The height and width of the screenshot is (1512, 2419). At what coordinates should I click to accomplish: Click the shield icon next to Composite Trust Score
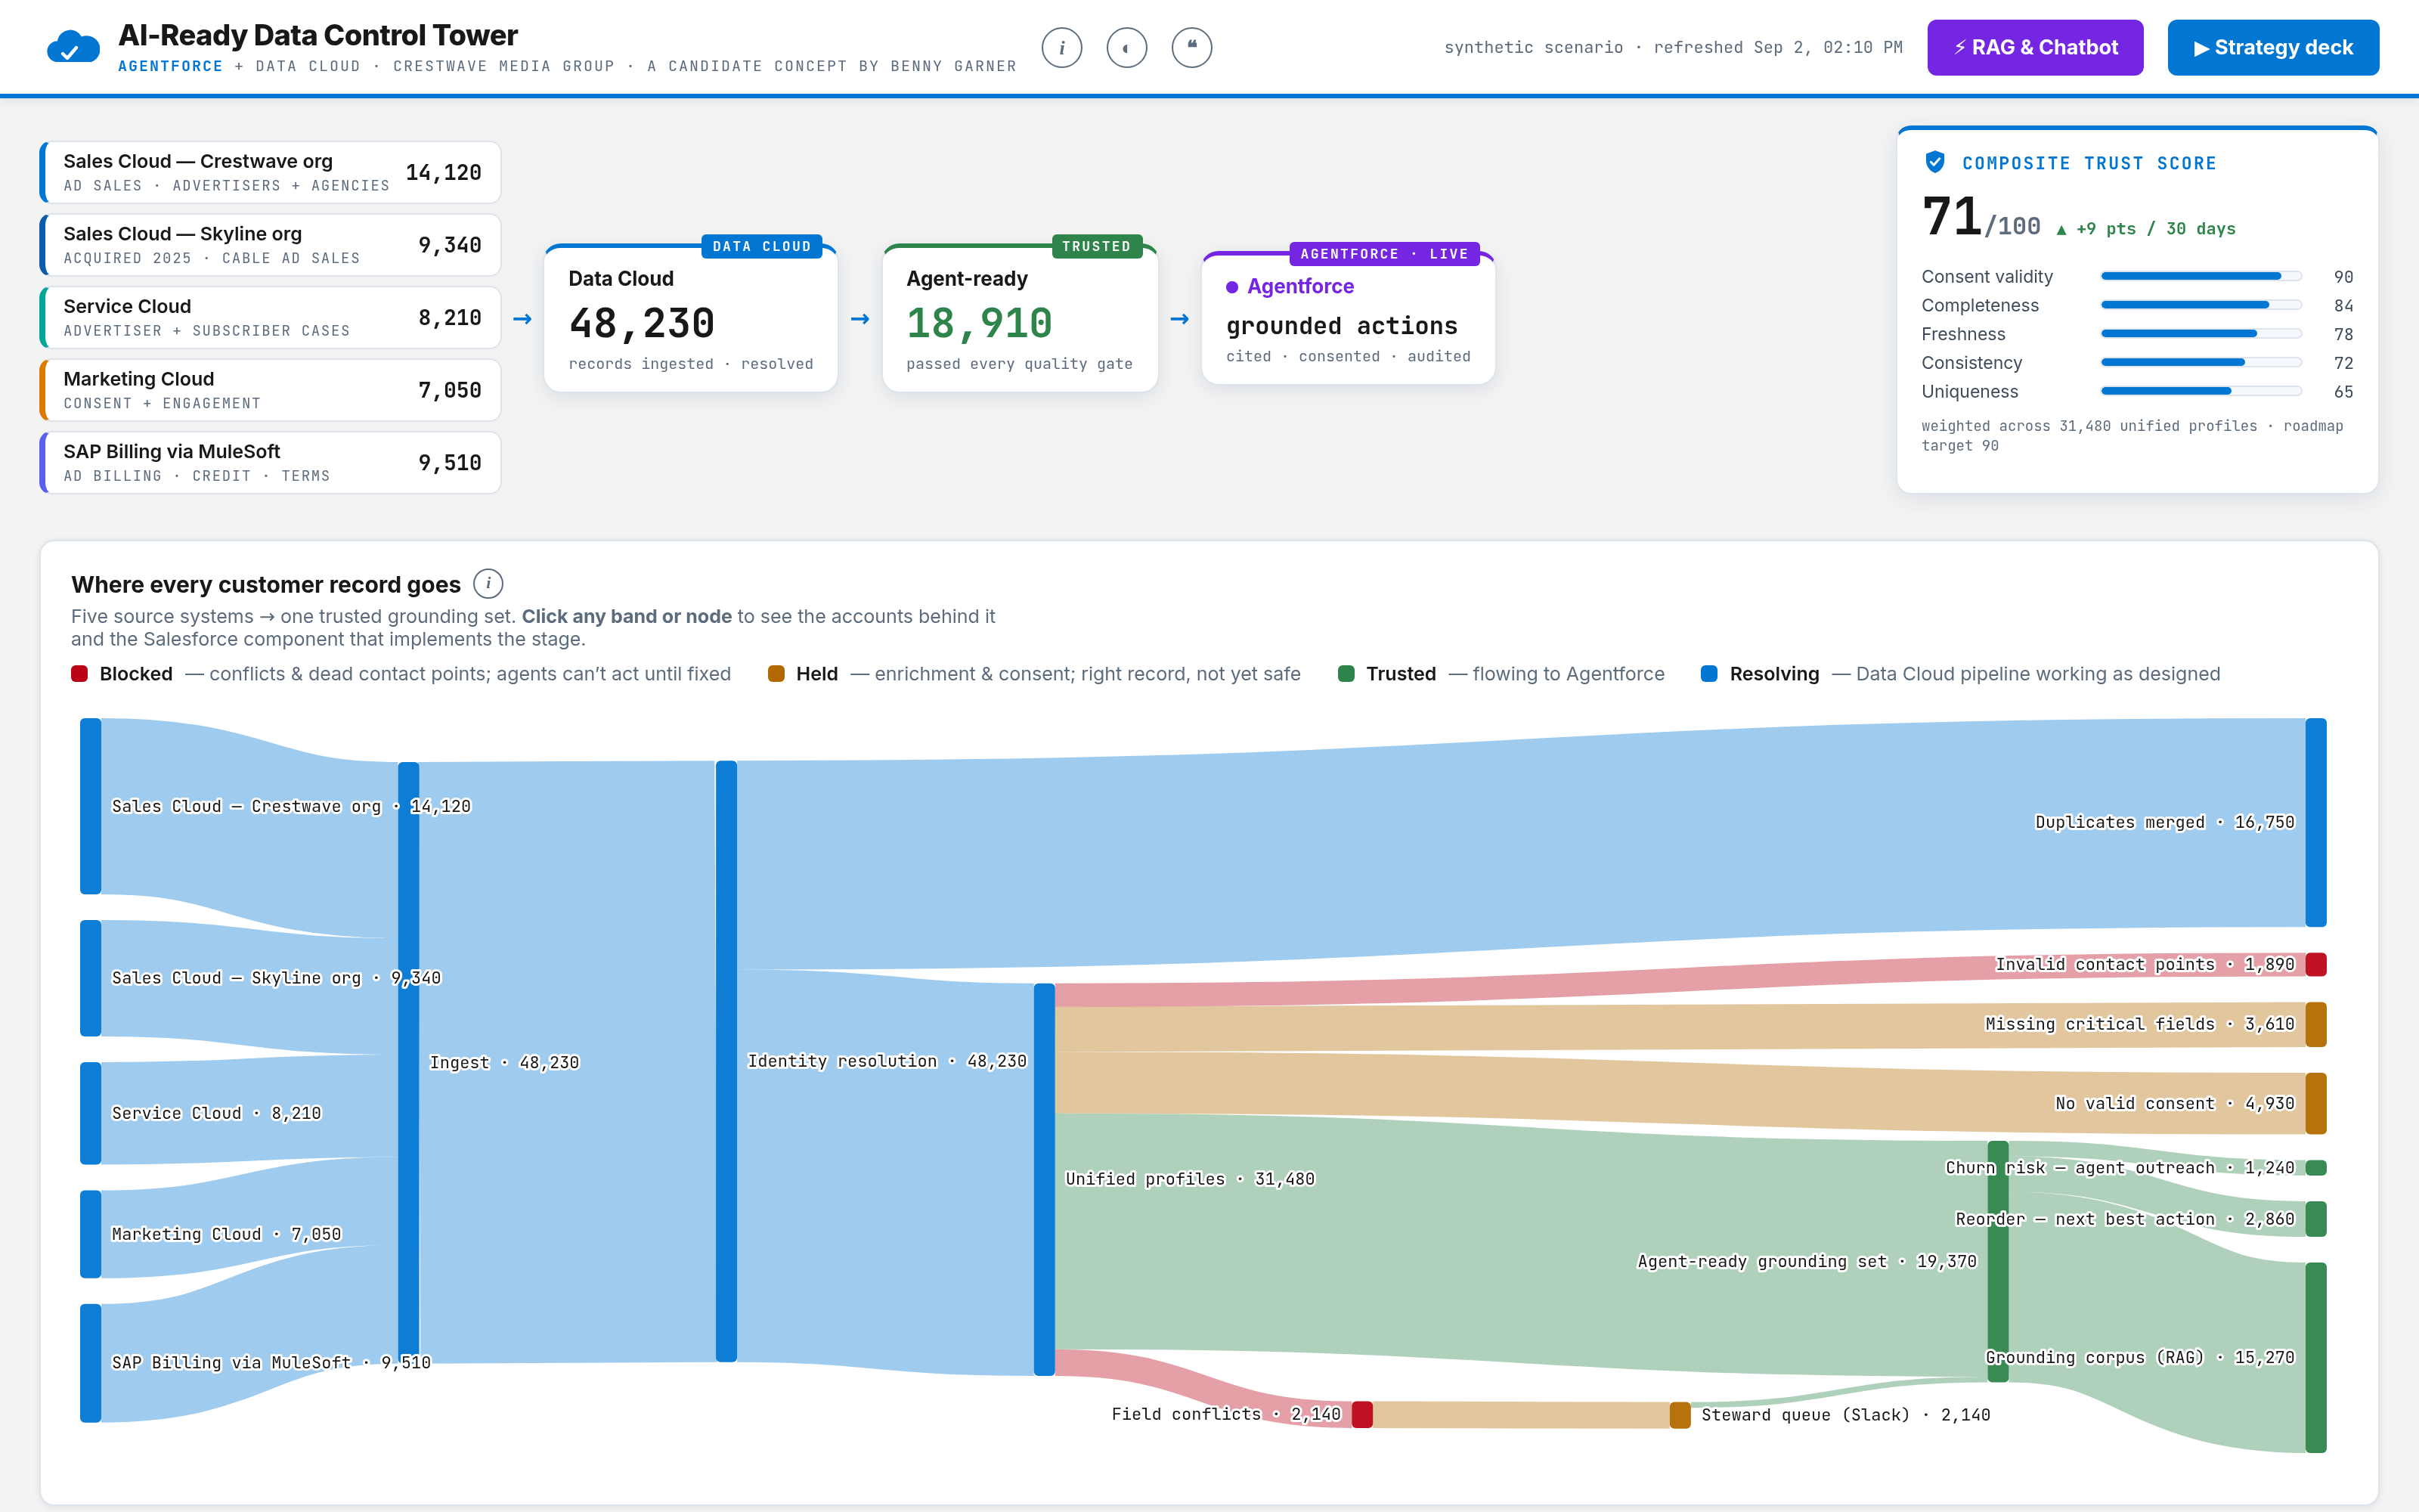tap(1935, 162)
